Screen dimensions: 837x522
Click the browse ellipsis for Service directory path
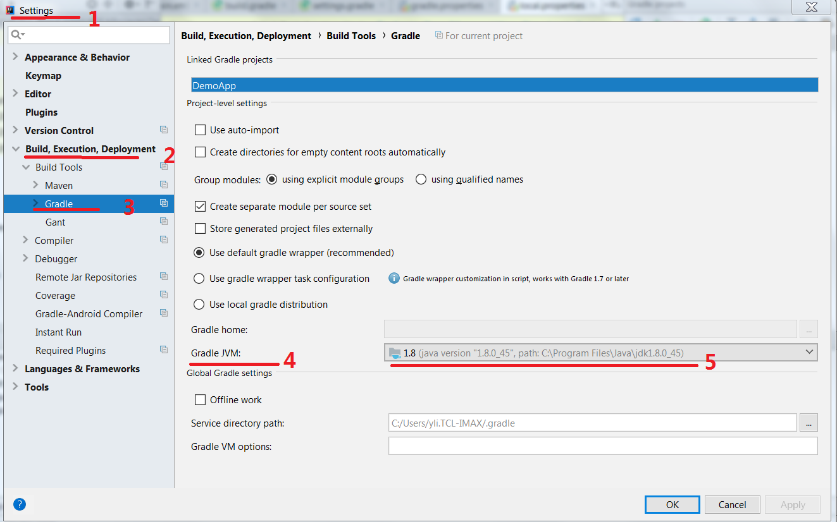[809, 423]
